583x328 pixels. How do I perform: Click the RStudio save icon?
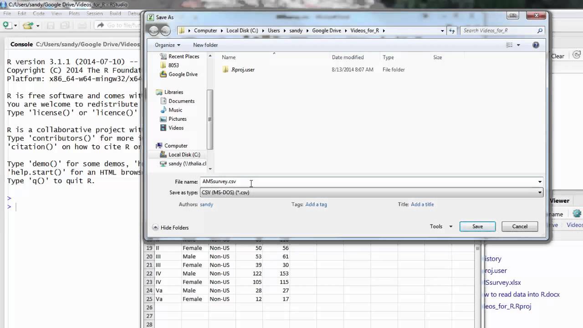(x=51, y=26)
